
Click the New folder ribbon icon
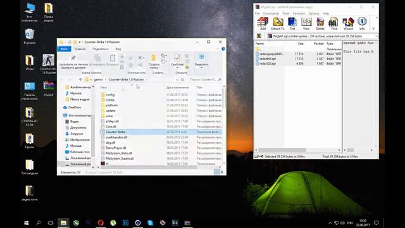pos(154,58)
